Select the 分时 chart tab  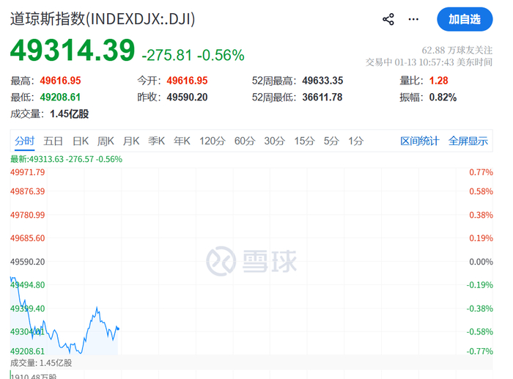(x=24, y=141)
